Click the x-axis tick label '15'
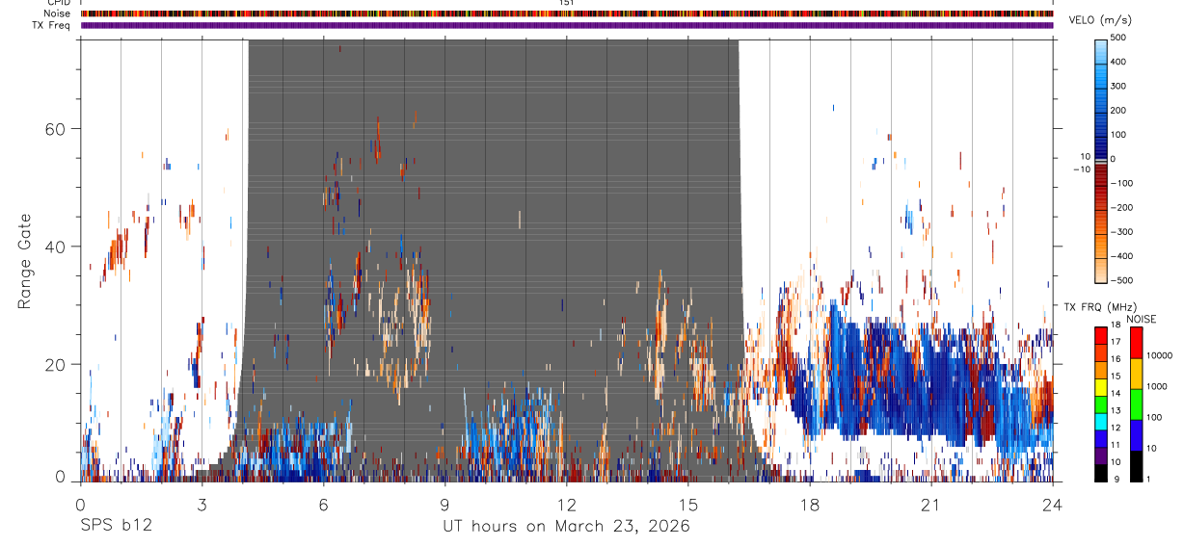This screenshot has height=546, width=1184. click(688, 505)
